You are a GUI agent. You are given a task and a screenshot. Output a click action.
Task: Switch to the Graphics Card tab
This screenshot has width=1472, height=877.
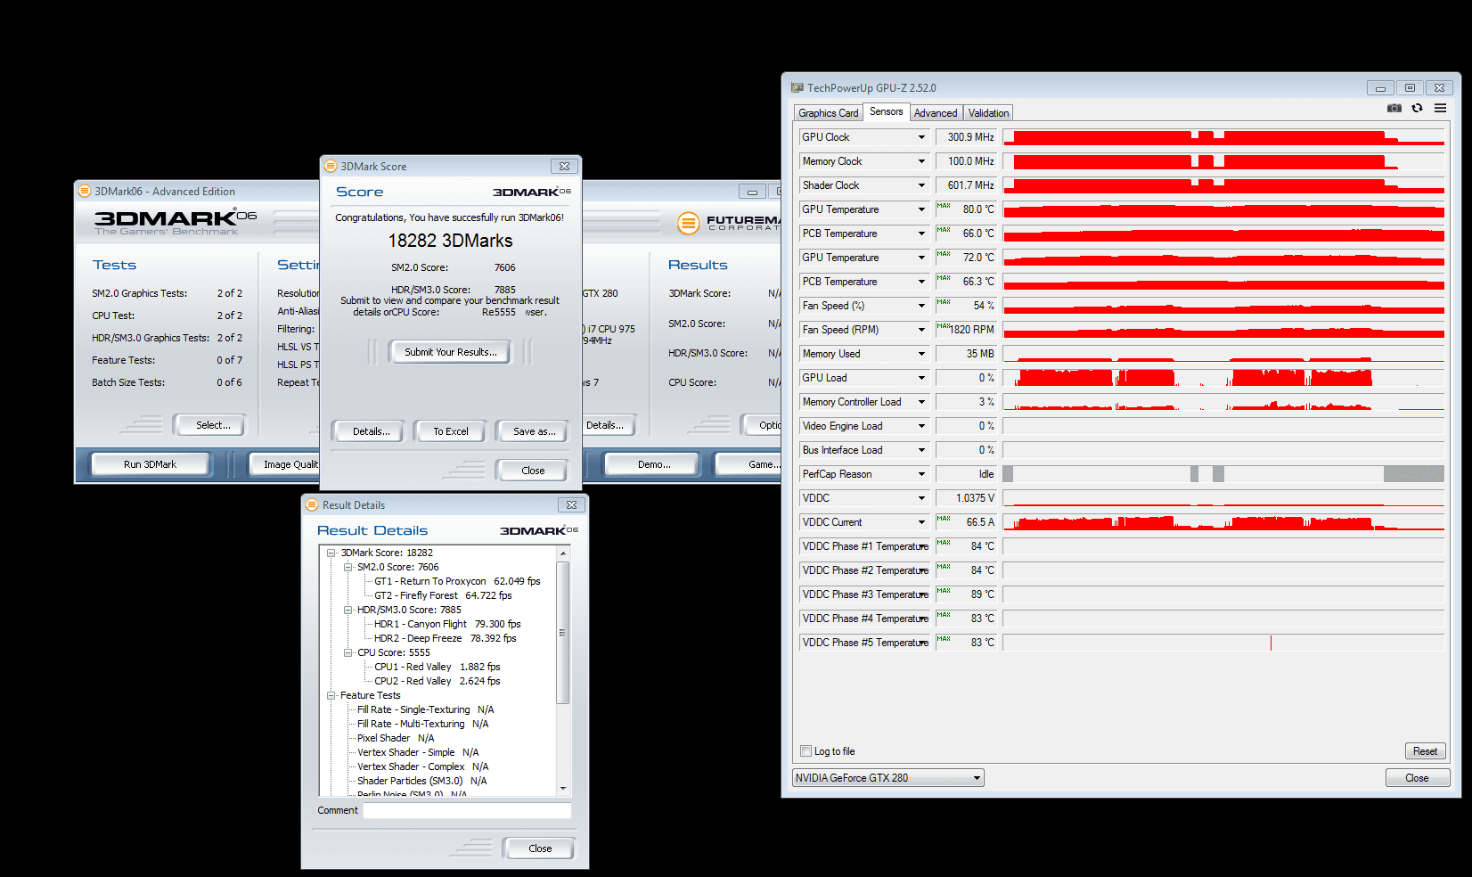click(828, 113)
